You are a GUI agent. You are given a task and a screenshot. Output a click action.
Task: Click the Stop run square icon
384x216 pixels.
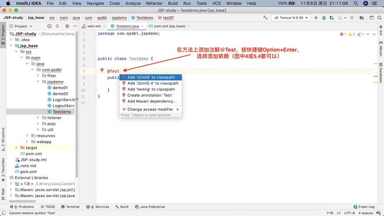coord(352,18)
